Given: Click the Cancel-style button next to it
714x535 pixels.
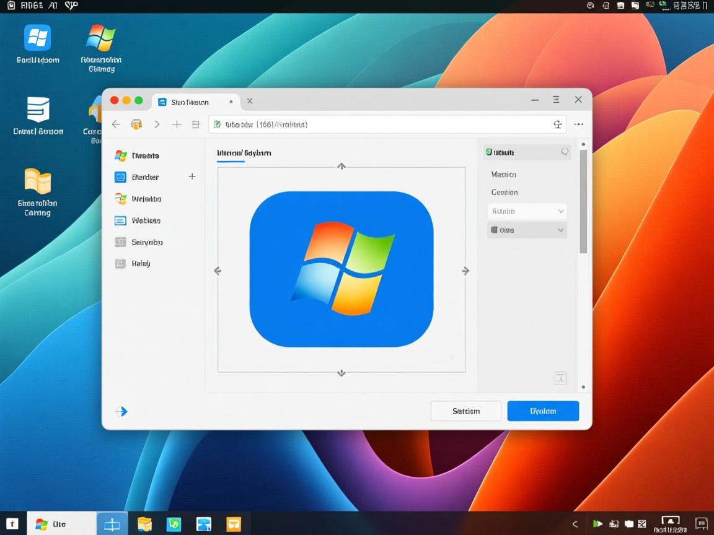Looking at the screenshot, I should [465, 411].
